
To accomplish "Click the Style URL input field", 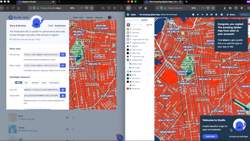I will point(42,90).
